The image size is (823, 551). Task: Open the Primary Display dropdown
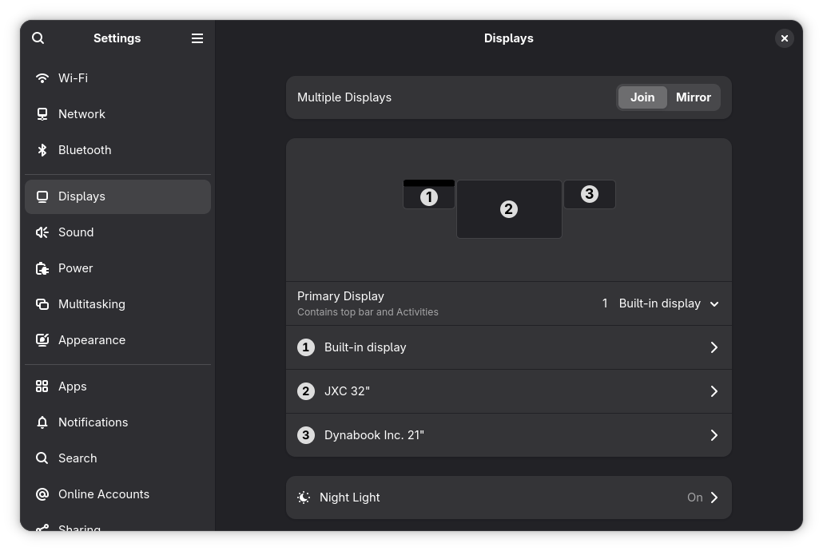point(661,303)
